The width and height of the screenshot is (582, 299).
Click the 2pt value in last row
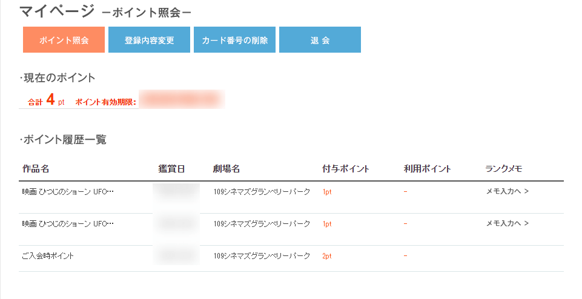click(x=327, y=256)
